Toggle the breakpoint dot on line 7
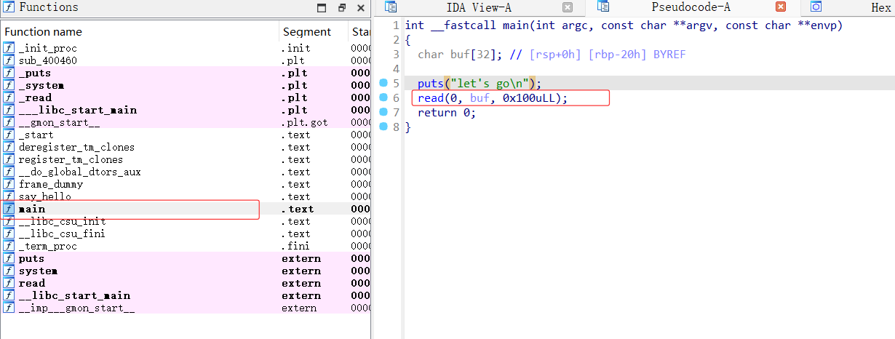This screenshot has height=339, width=895. 383,113
